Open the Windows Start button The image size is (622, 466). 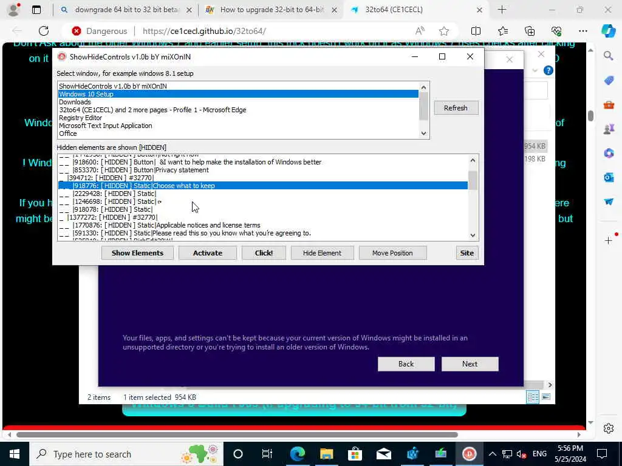click(15, 454)
